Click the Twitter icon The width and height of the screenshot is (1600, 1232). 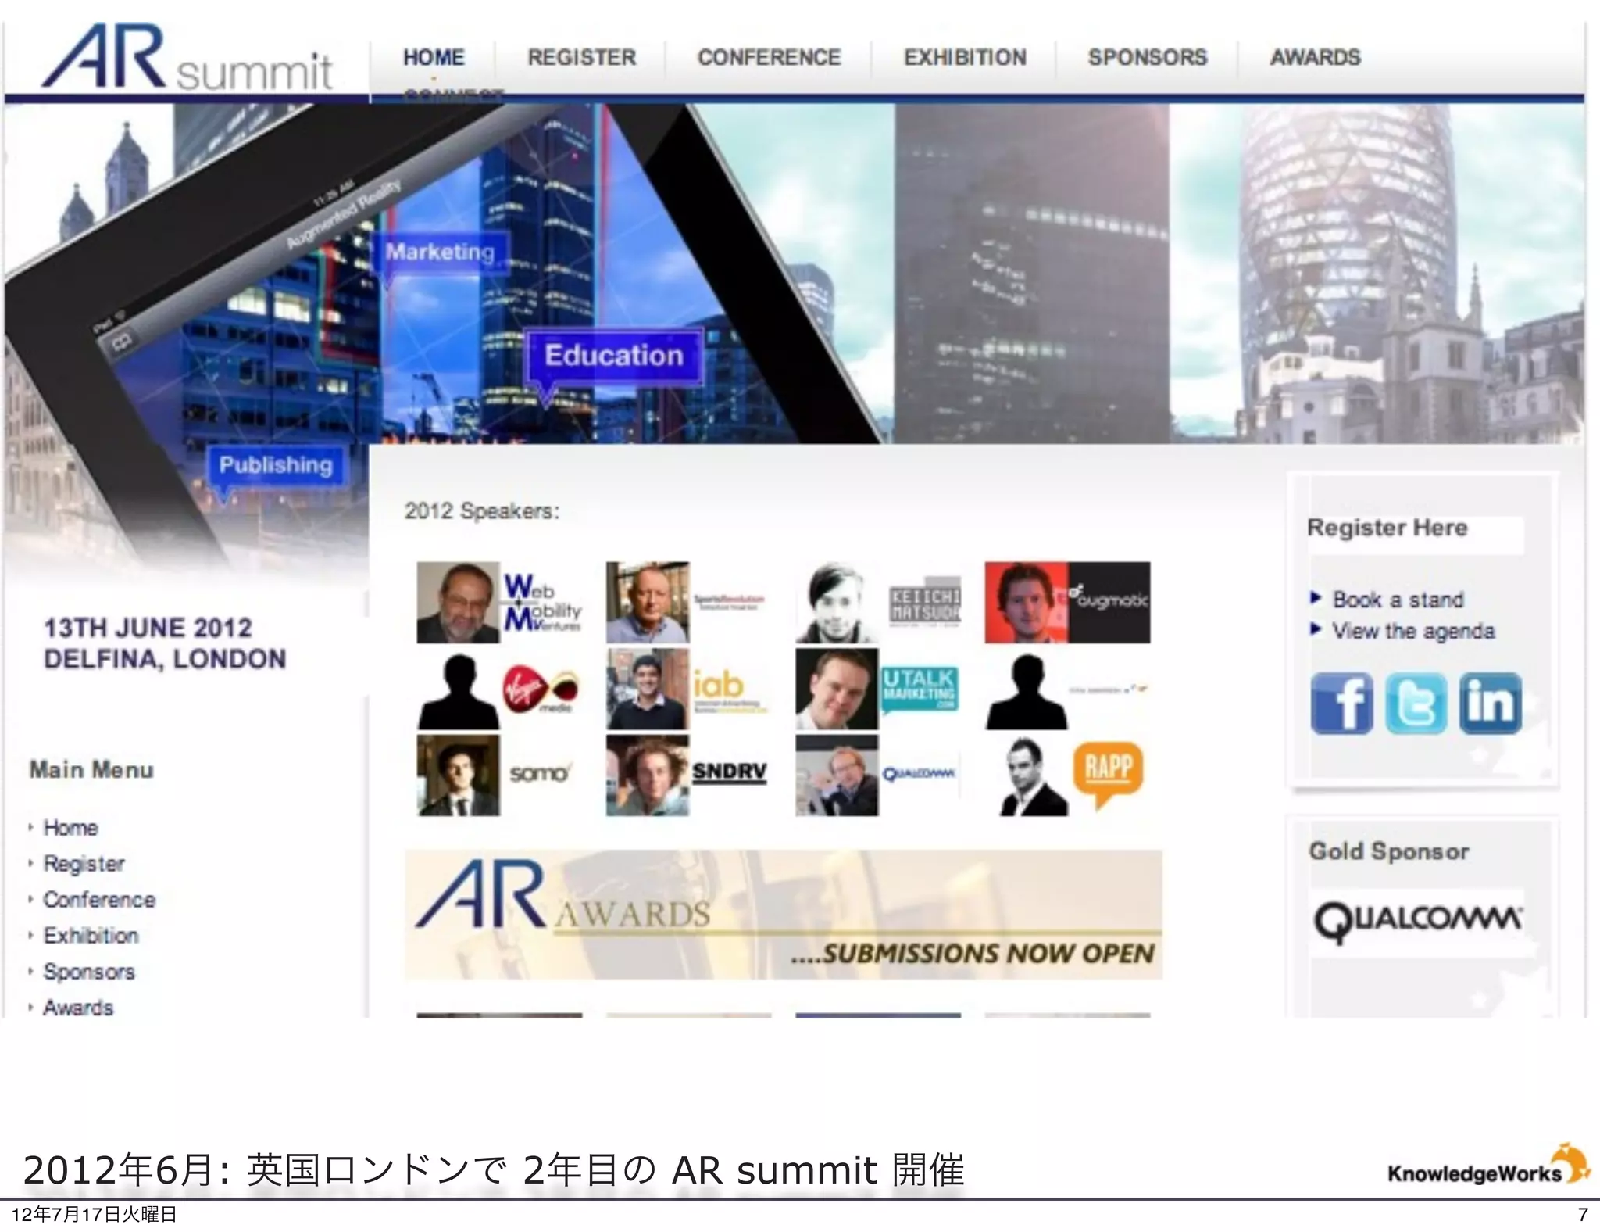tap(1415, 703)
